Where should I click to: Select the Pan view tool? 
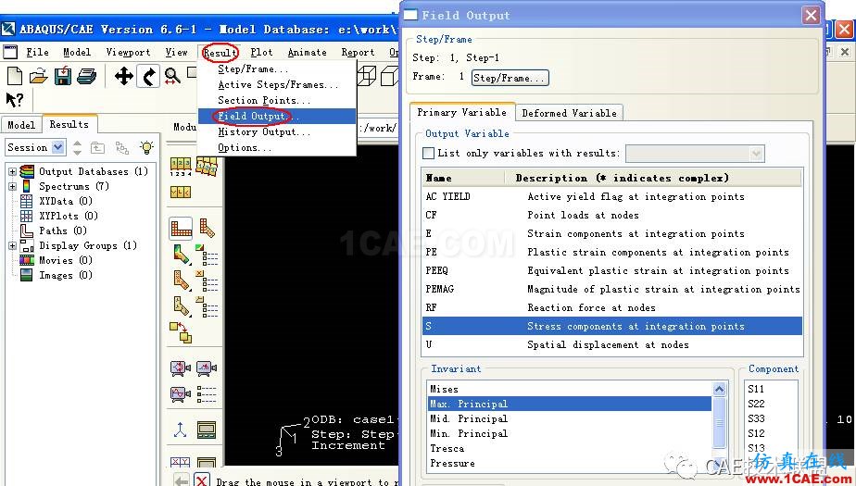pyautogui.click(x=124, y=76)
